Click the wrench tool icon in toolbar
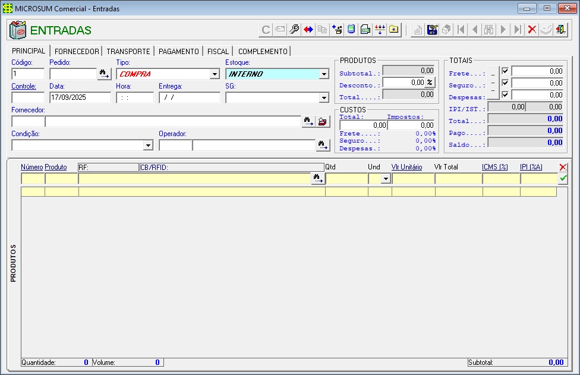The height and width of the screenshot is (375, 580). pos(294,30)
